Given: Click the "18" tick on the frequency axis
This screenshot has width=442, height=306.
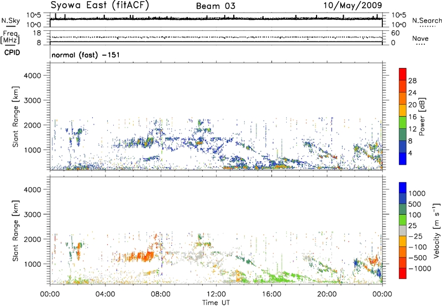Looking at the screenshot, I should click(36, 33).
